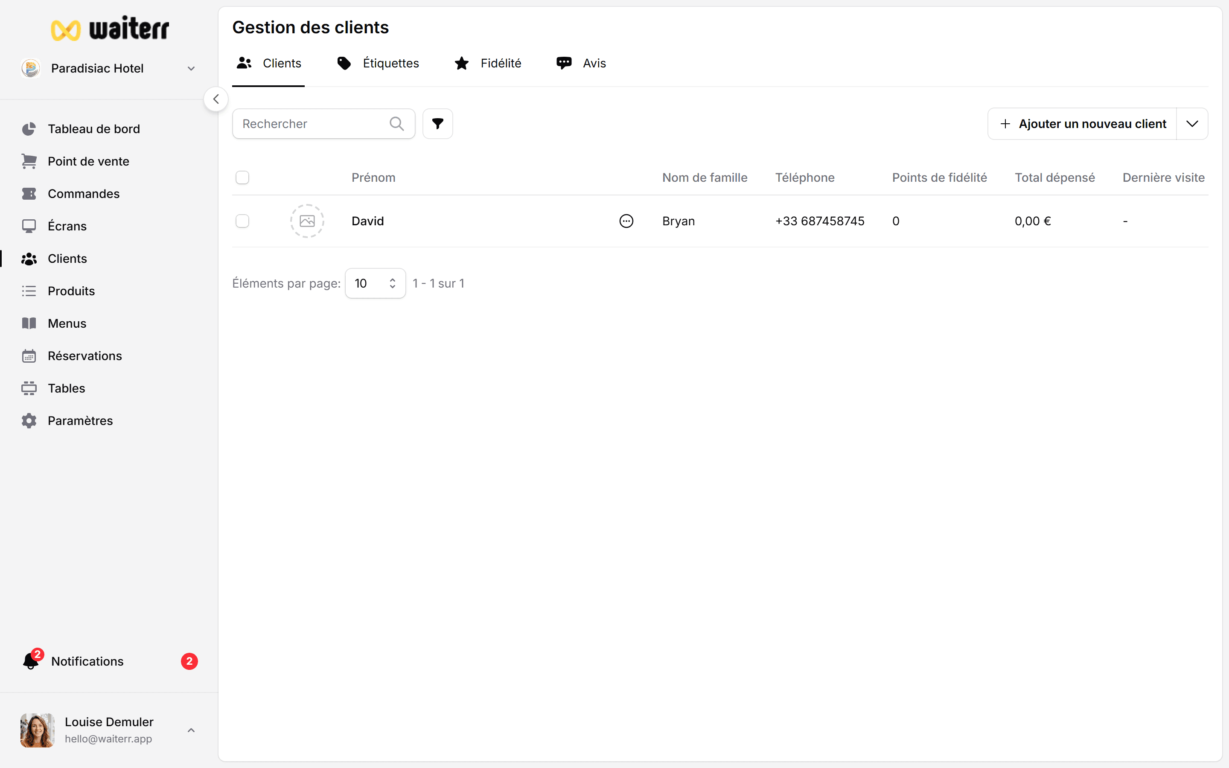Open the Fidélité tab
Image resolution: width=1229 pixels, height=768 pixels.
click(x=488, y=63)
